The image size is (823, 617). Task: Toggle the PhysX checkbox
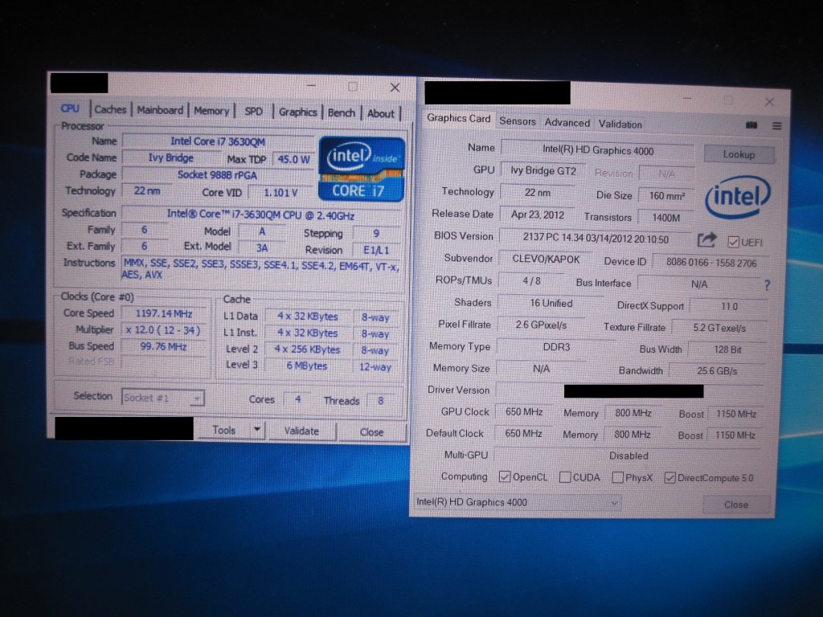coord(618,477)
